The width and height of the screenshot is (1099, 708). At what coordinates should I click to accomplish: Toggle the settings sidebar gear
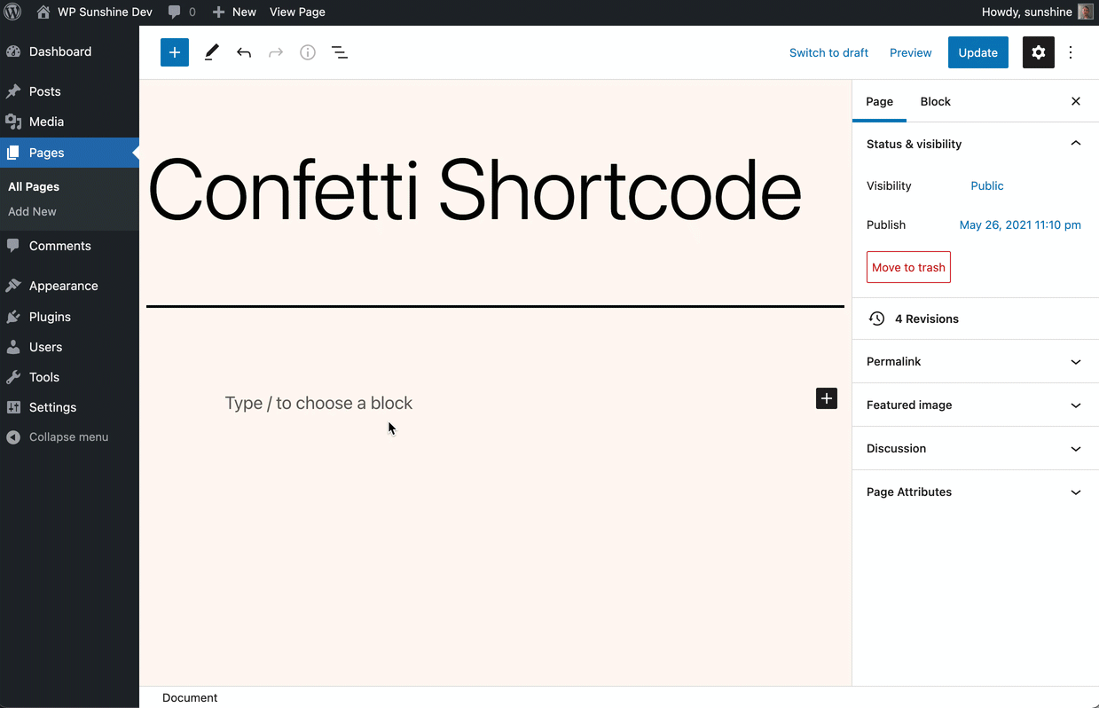pos(1038,52)
